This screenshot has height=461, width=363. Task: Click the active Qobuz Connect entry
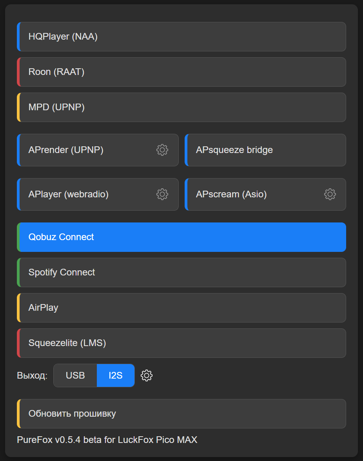(x=181, y=237)
